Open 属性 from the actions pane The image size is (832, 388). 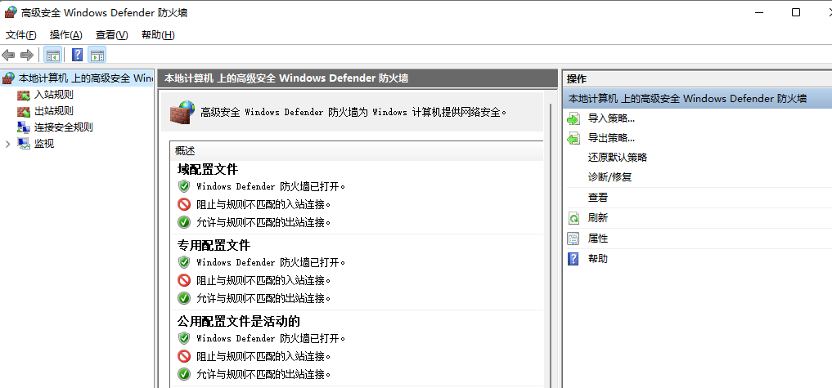(598, 239)
